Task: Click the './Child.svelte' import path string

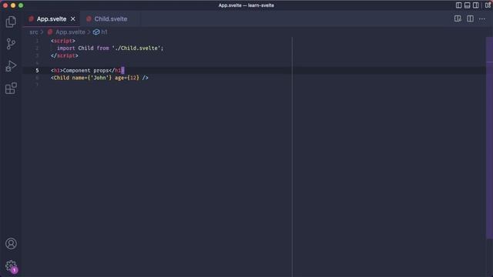Action: (x=137, y=48)
